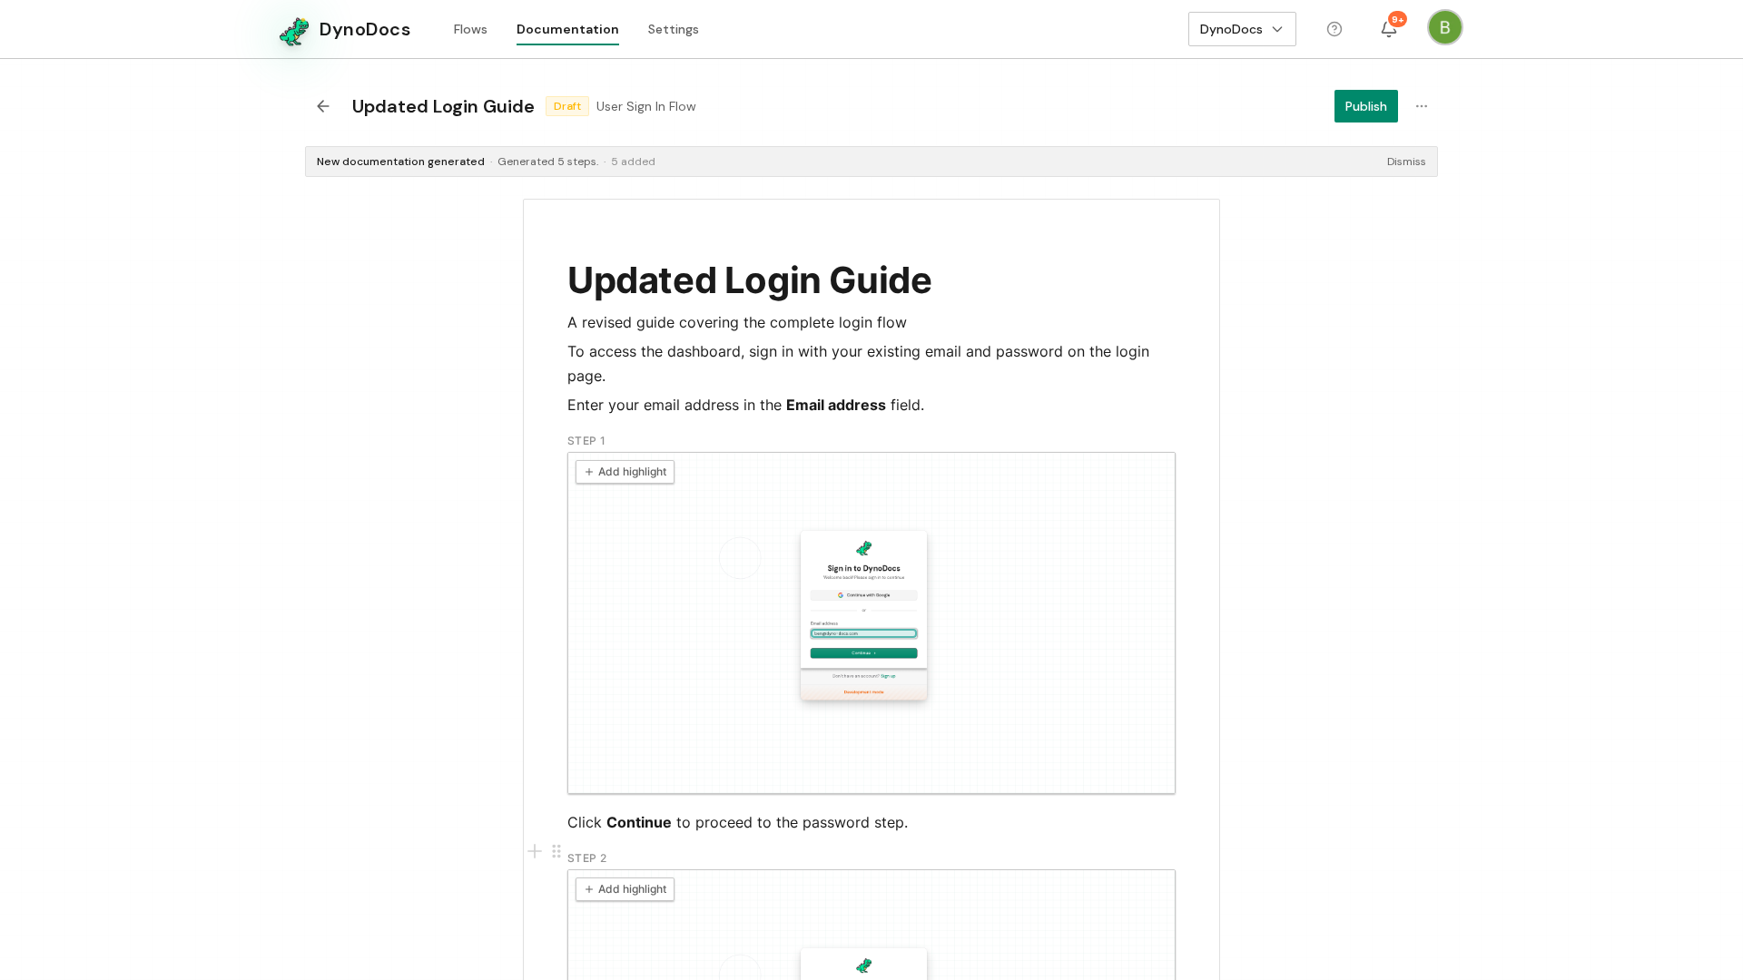Click the 'To access the dashboard' paragraph
This screenshot has width=1743, height=980.
tap(858, 364)
